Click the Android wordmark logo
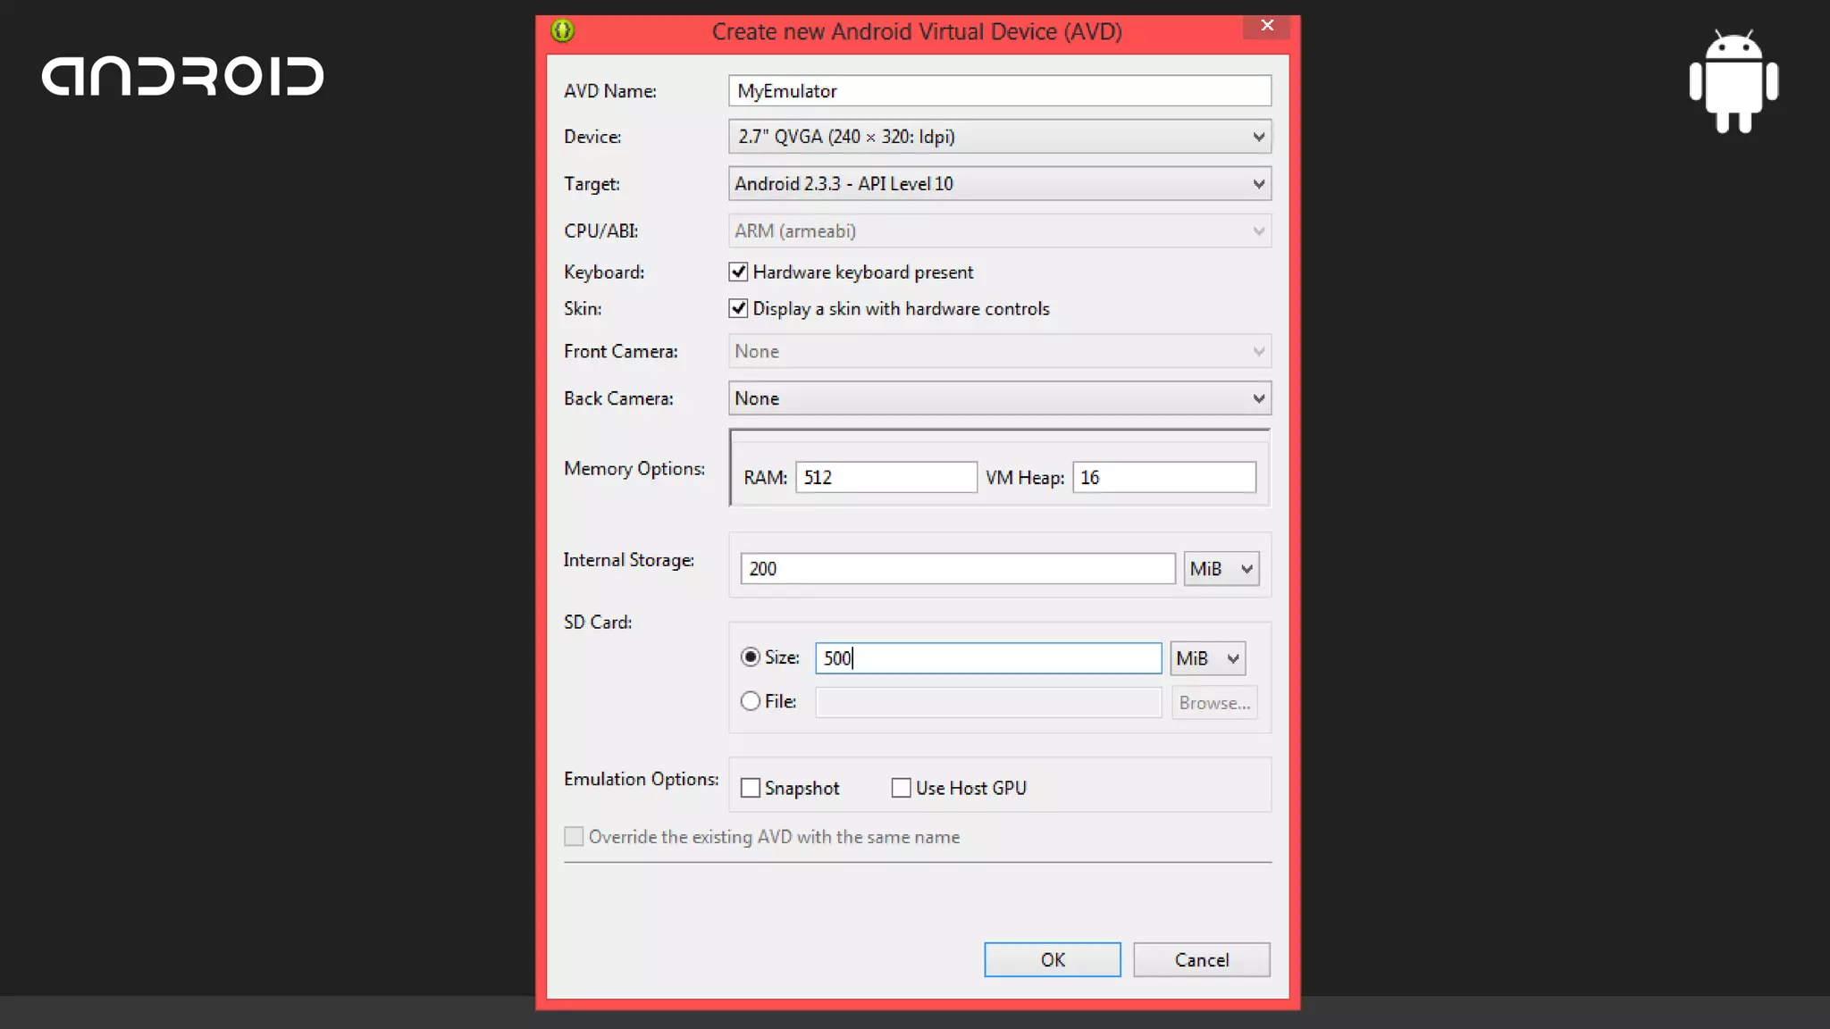The image size is (1830, 1029). point(182,77)
